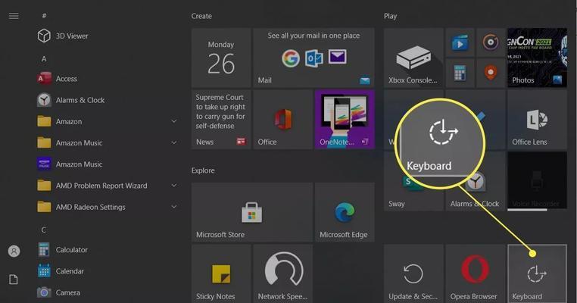Image resolution: width=577 pixels, height=303 pixels.
Task: Open the Network Speed tile
Action: click(282, 273)
